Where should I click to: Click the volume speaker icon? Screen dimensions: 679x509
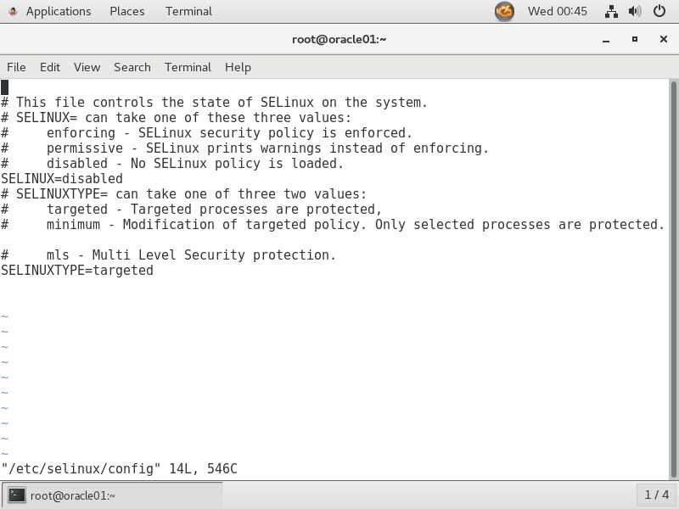[x=635, y=11]
